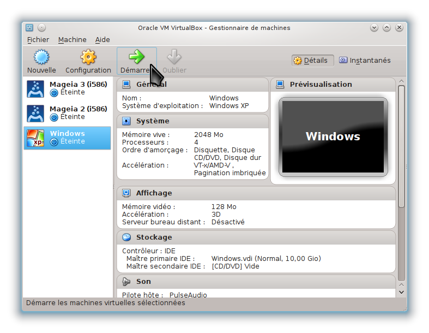Image resolution: width=429 pixels, height=333 pixels.
Task: Click the Nouvelle toolbar icon
Action: click(41, 57)
